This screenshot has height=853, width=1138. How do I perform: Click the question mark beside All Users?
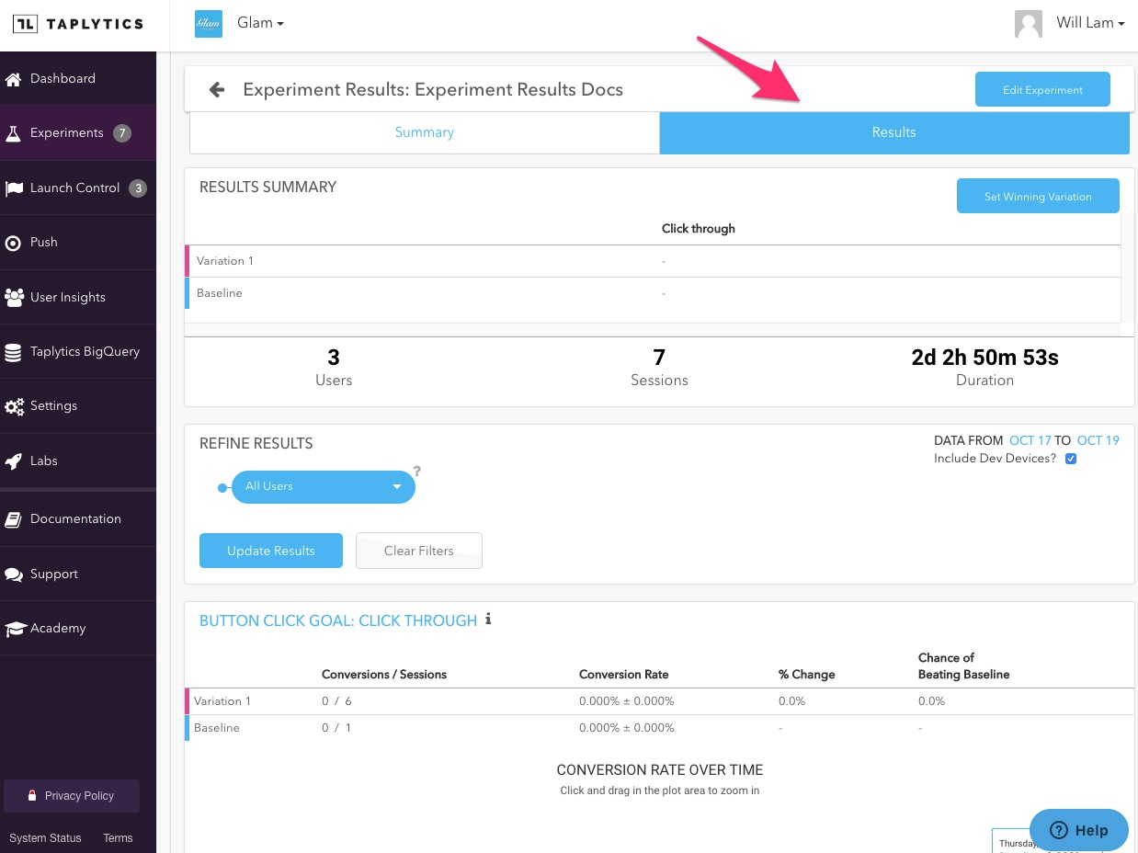click(x=416, y=471)
